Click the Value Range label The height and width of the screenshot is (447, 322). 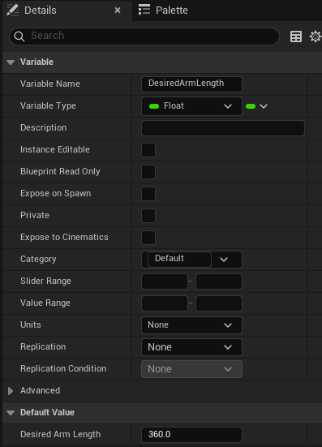(45, 303)
